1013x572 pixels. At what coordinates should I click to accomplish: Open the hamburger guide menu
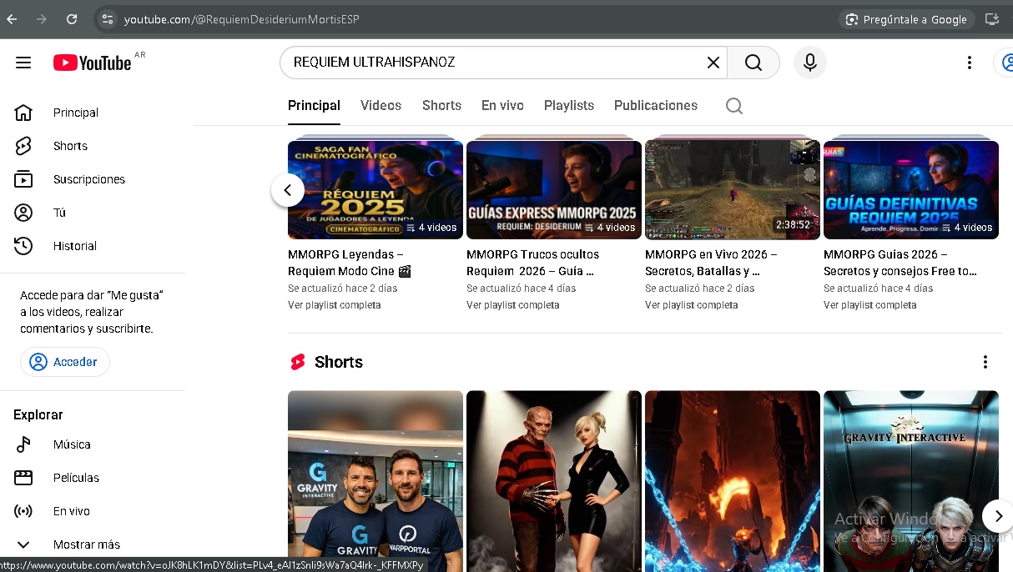23,63
